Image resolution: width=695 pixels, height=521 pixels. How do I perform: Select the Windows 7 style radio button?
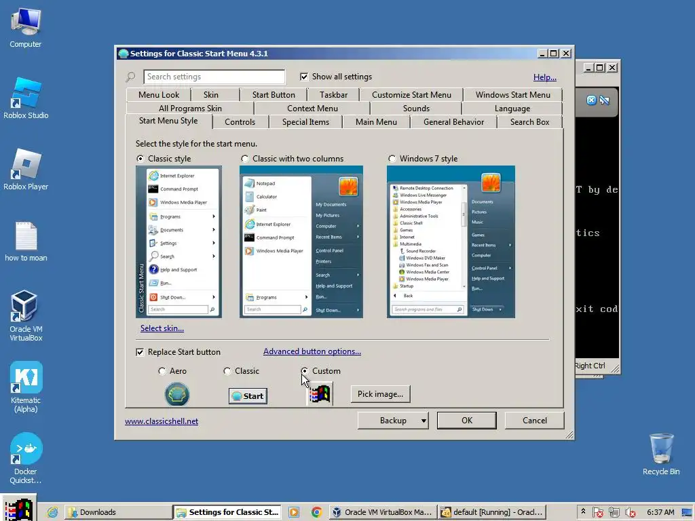click(x=392, y=159)
